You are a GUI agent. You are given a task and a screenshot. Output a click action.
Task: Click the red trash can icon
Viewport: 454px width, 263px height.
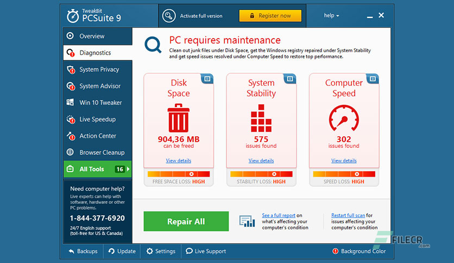pyautogui.click(x=179, y=118)
